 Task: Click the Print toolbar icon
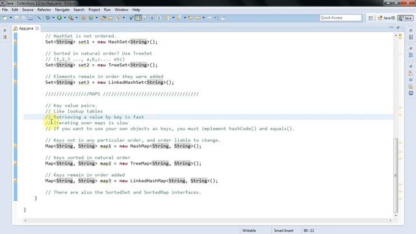coord(31,18)
